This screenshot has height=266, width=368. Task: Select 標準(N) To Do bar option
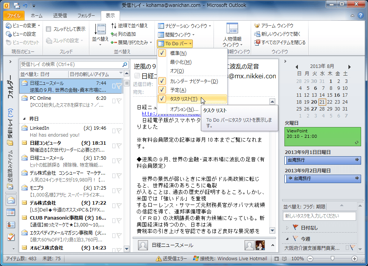192,53
